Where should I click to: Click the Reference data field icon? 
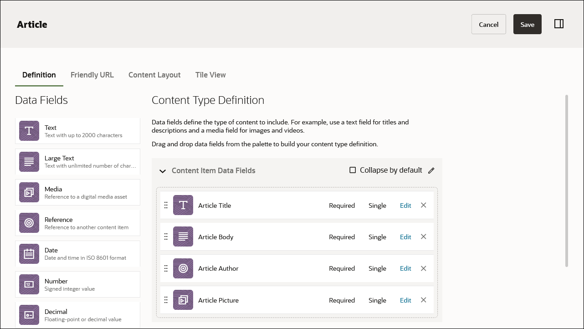point(29,223)
